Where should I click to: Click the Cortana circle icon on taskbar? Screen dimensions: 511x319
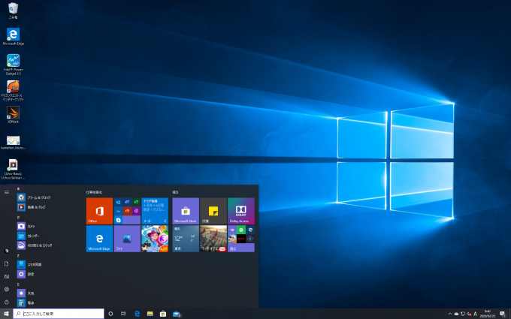[x=110, y=314]
